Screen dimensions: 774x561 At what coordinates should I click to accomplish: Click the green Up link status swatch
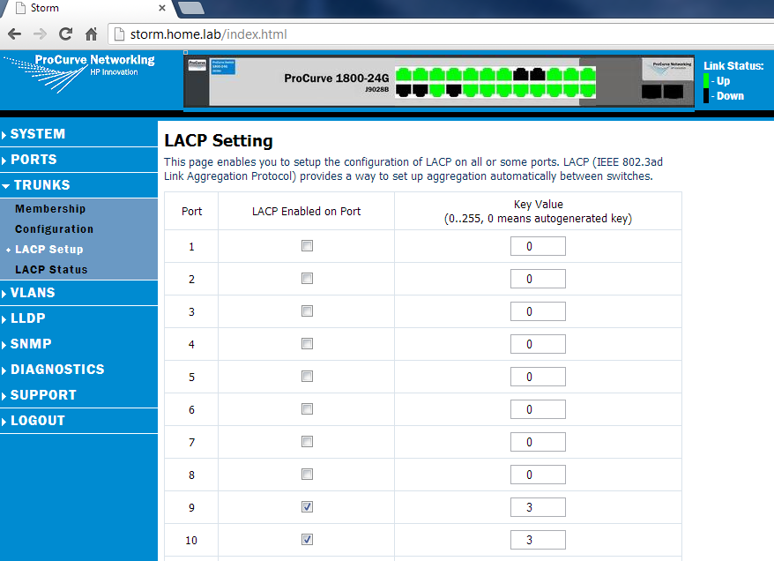706,81
